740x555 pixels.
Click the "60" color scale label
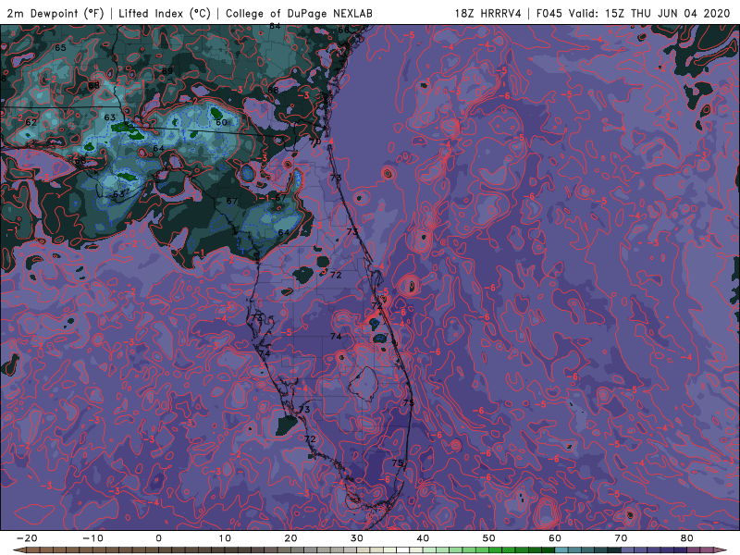555,538
